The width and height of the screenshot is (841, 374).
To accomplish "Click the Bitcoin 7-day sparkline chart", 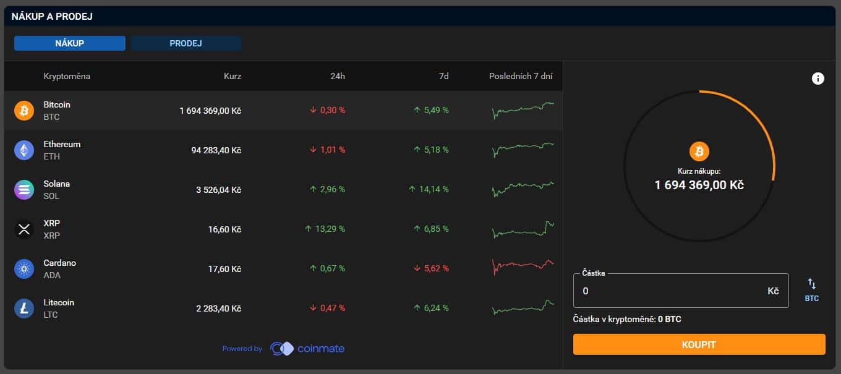I will (x=523, y=111).
